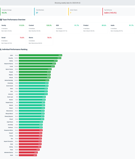The image size is (135, 159).
Task: Select the Shorts team card
Action: coord(40,40)
